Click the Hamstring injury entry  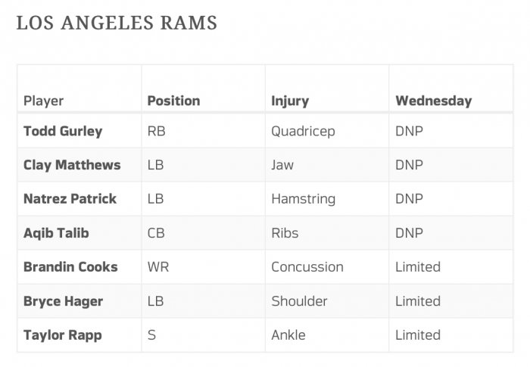[x=303, y=199]
